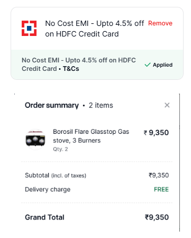Close the Order summary panel
The image size is (191, 238).
[x=167, y=105]
